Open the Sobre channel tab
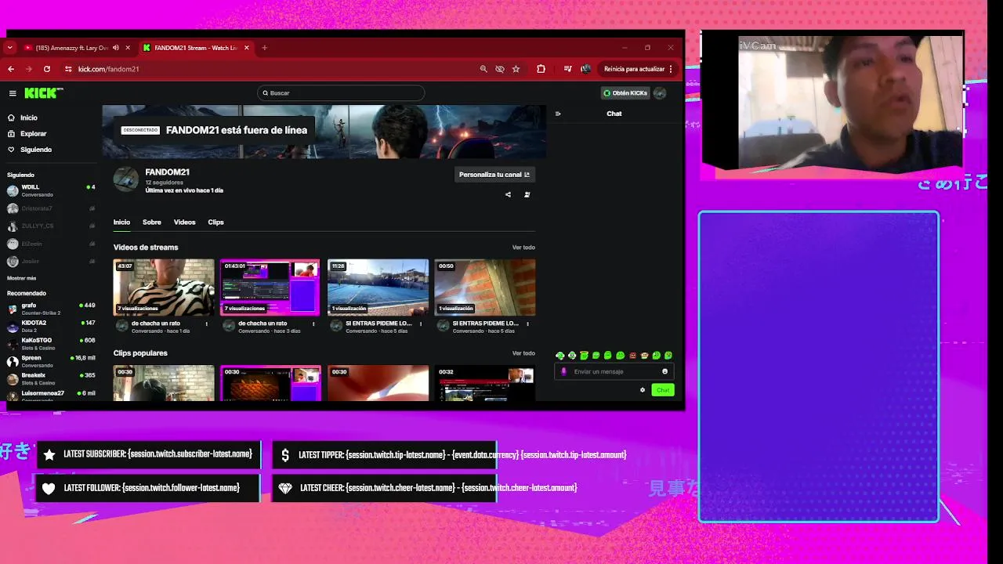The image size is (1003, 564). (151, 222)
